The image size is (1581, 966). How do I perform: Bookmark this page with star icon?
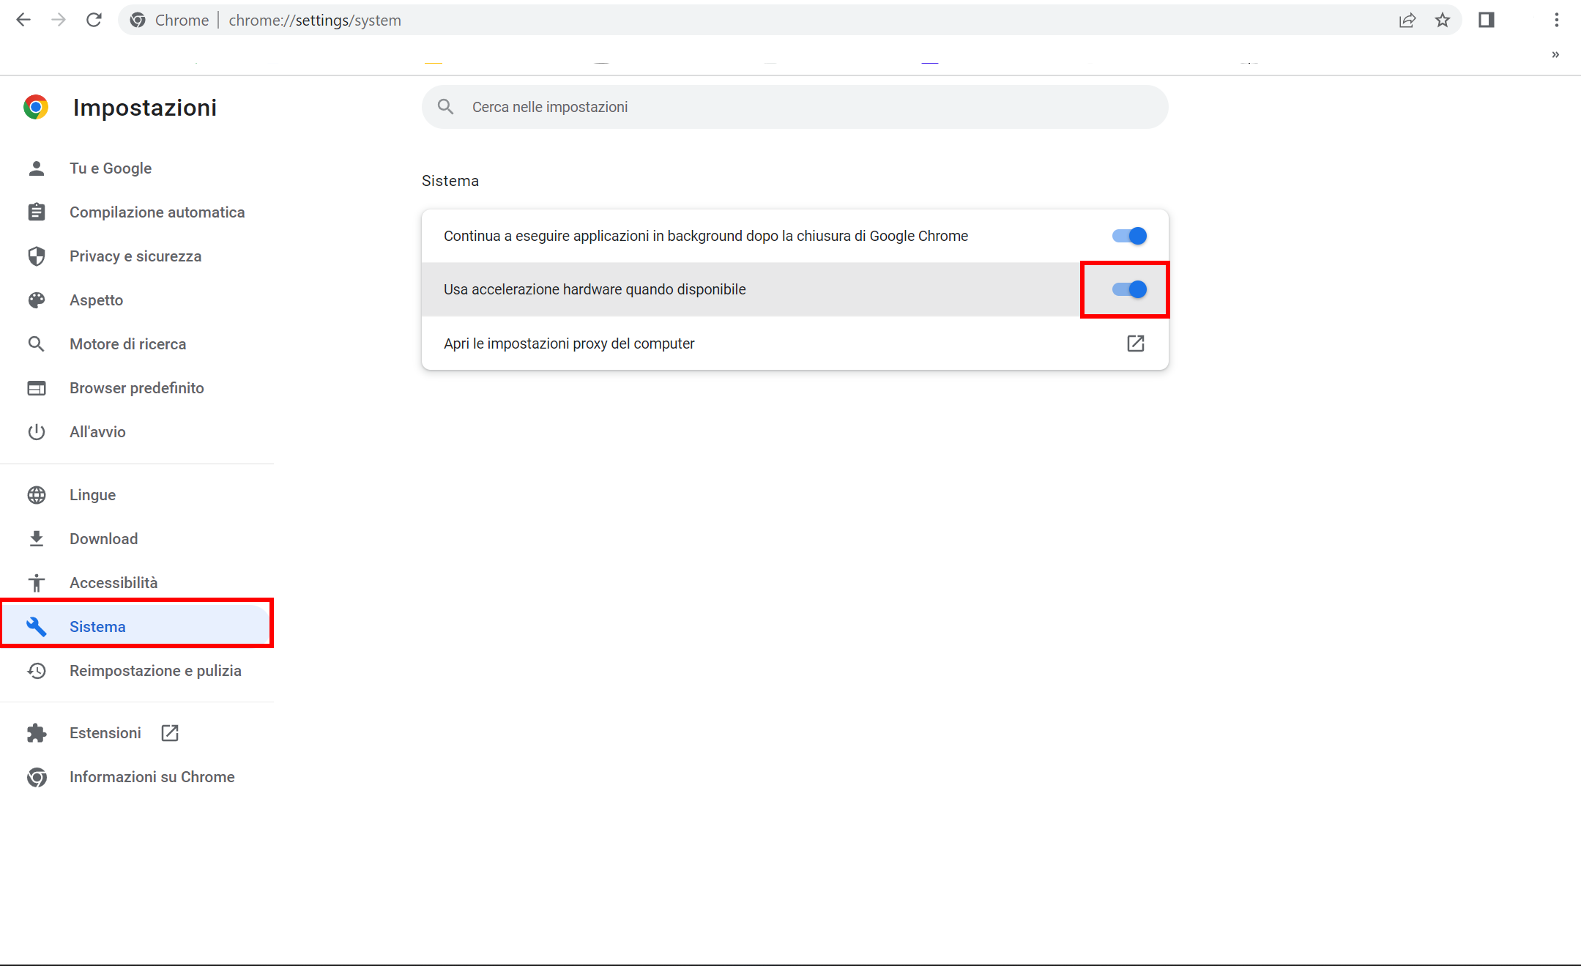pos(1442,20)
